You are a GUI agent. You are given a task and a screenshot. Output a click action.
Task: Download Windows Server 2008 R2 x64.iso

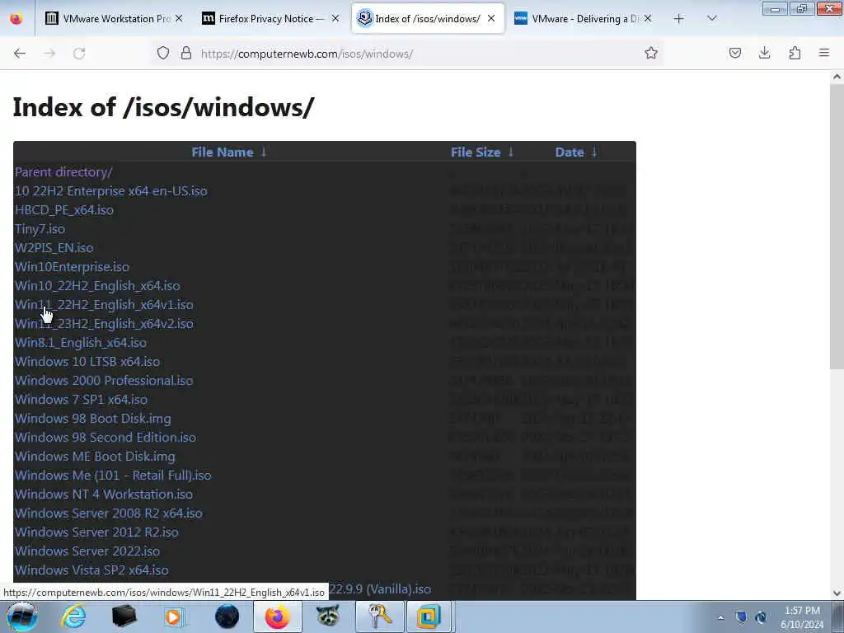point(109,513)
